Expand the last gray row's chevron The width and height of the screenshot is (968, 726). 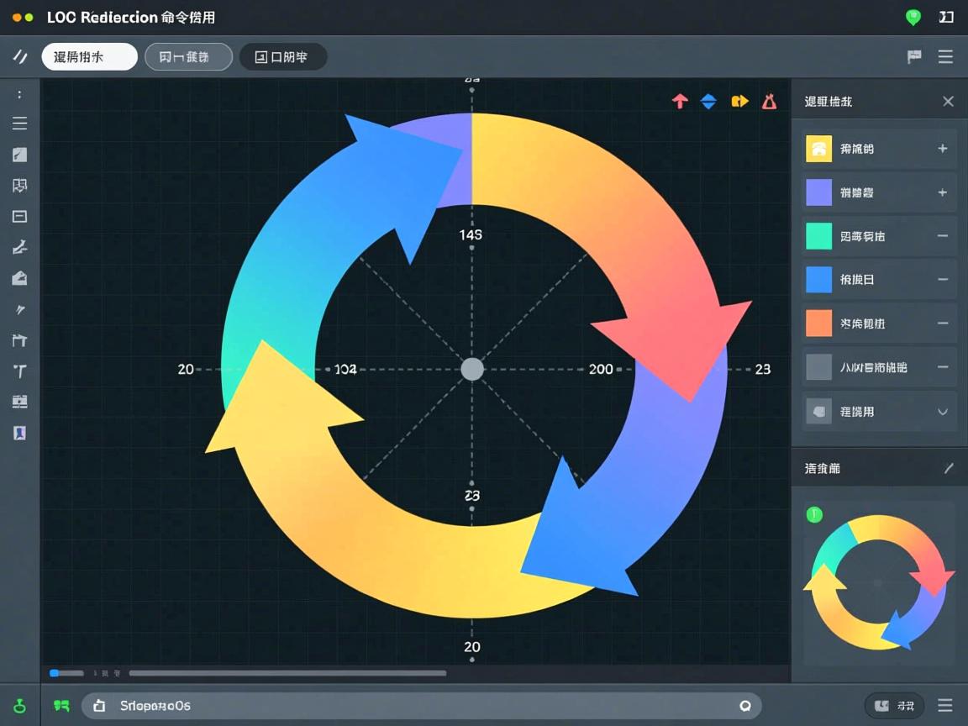click(942, 412)
